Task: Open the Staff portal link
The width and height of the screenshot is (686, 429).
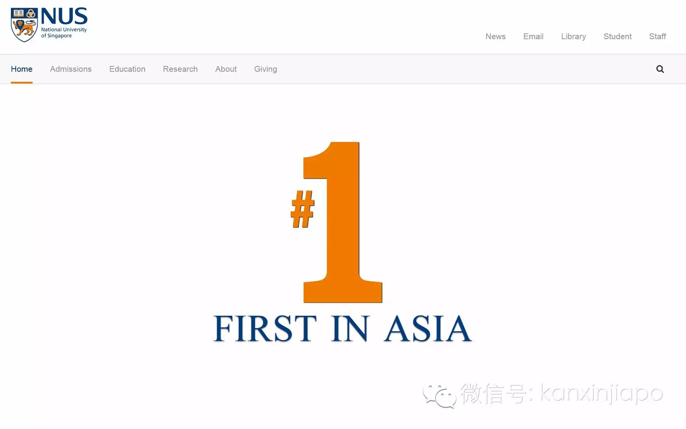Action: [657, 36]
